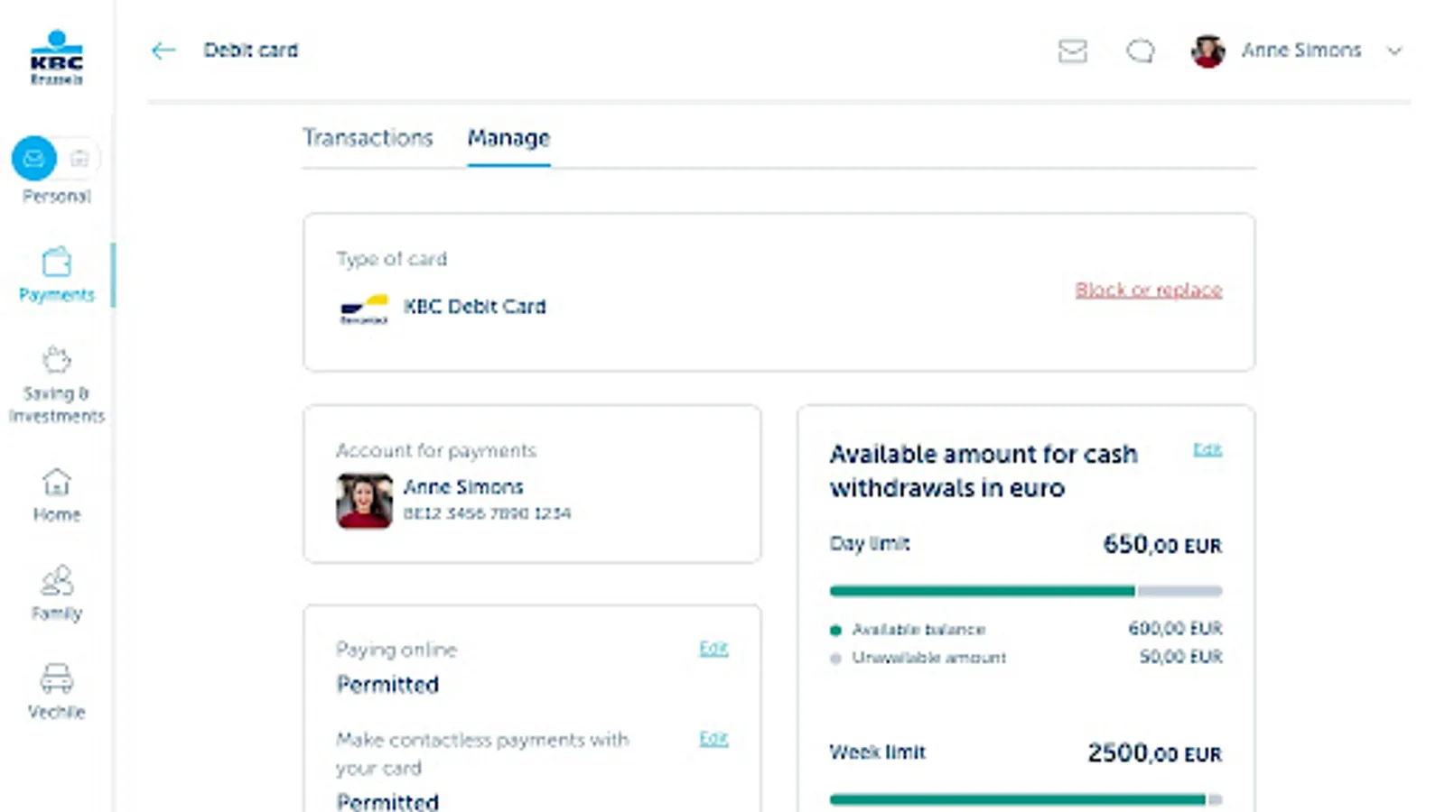This screenshot has height=812, width=1445.
Task: Click the Day limit progress bar
Action: pos(1025,591)
